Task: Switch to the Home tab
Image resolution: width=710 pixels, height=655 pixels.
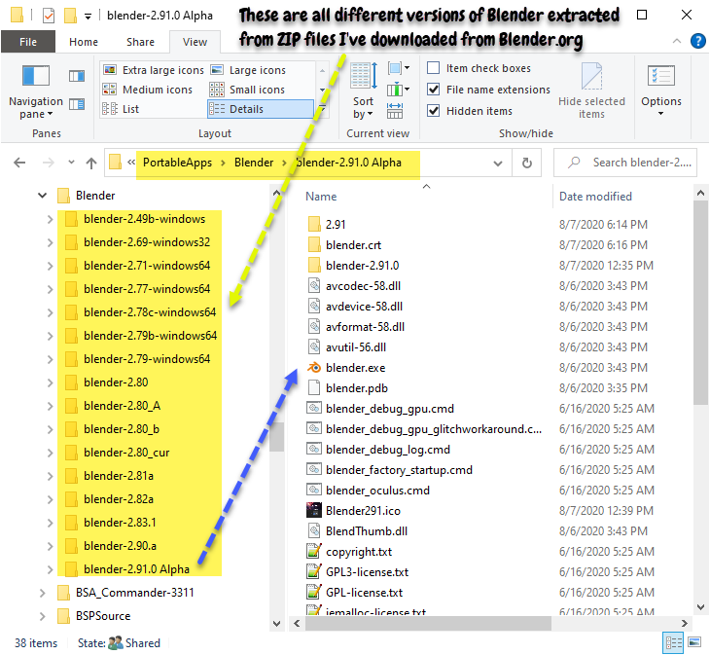Action: tap(84, 42)
